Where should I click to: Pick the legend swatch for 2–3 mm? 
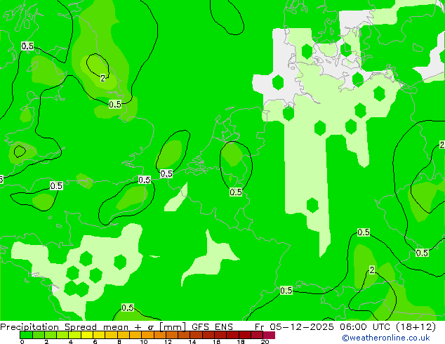click(51, 335)
